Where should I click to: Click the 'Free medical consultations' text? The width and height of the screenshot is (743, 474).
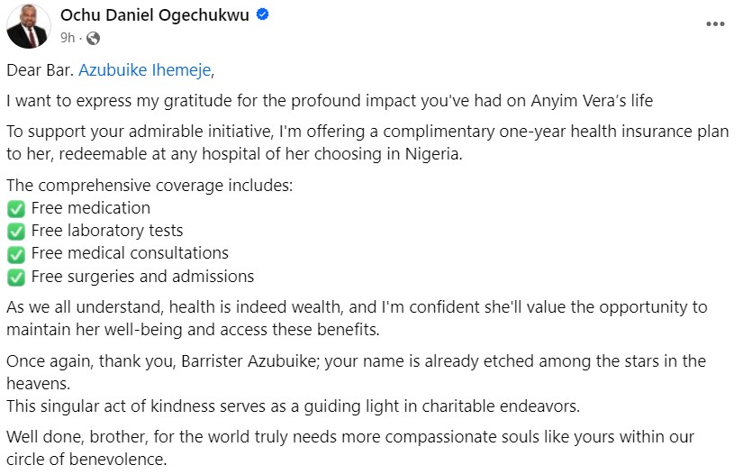(130, 253)
